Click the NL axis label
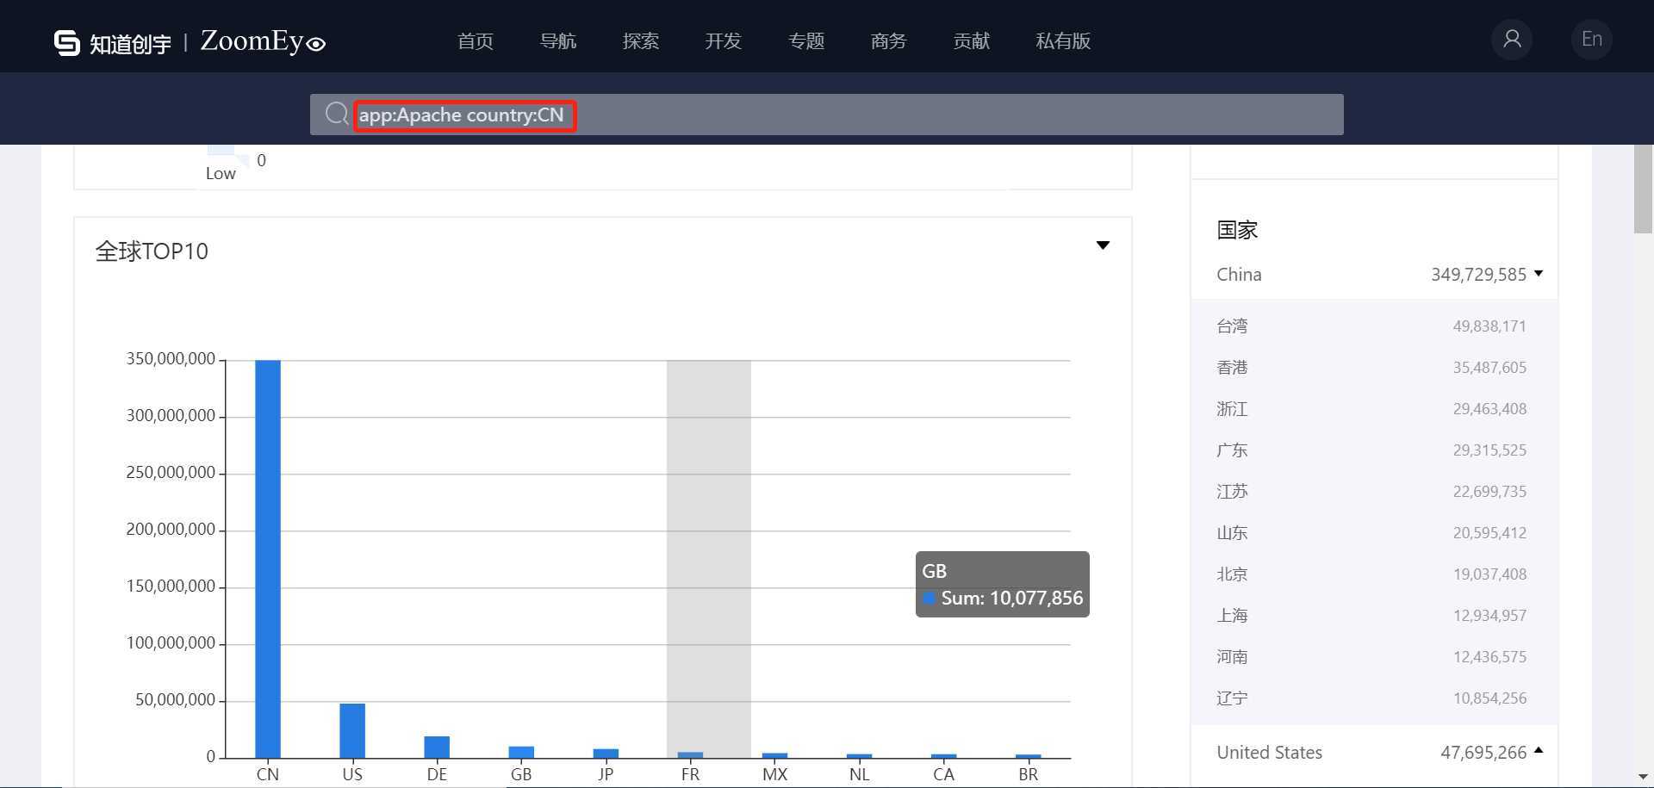Image resolution: width=1654 pixels, height=788 pixels. click(859, 774)
